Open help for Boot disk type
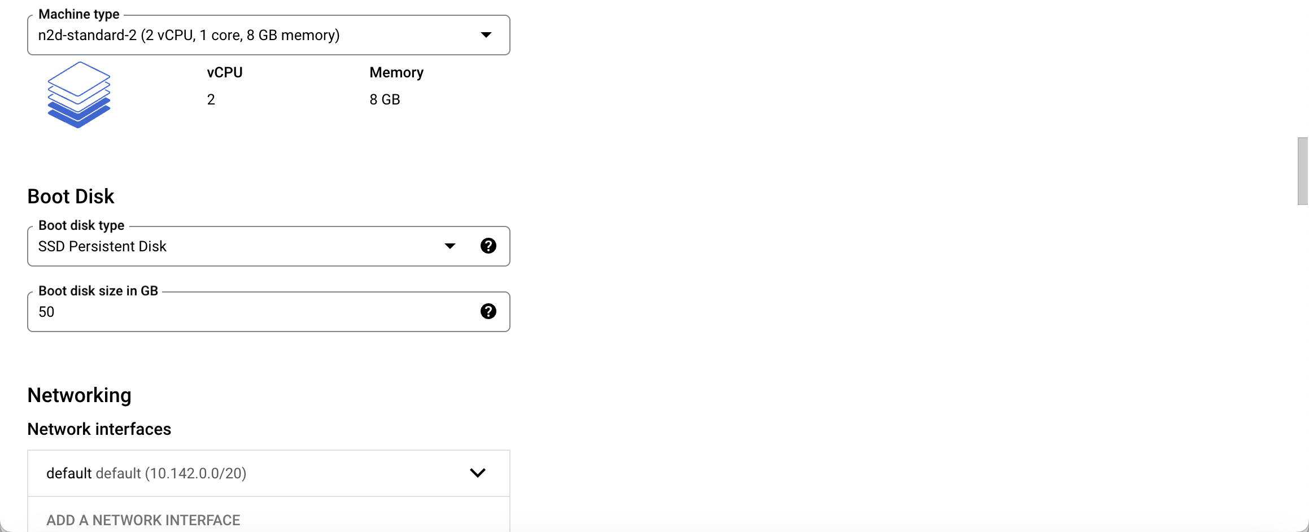 coord(488,246)
